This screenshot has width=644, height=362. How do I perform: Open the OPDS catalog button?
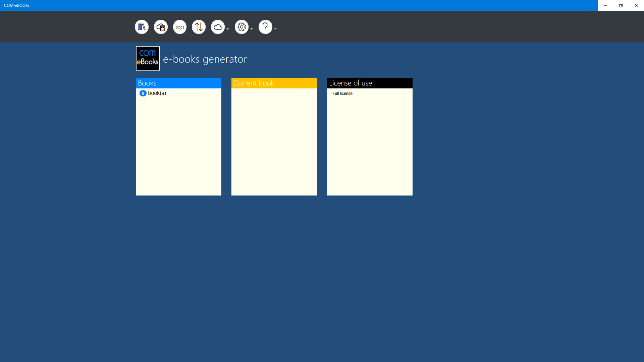coord(180,27)
